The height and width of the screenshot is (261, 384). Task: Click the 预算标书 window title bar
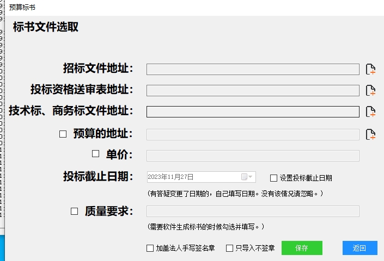pyautogui.click(x=194, y=8)
